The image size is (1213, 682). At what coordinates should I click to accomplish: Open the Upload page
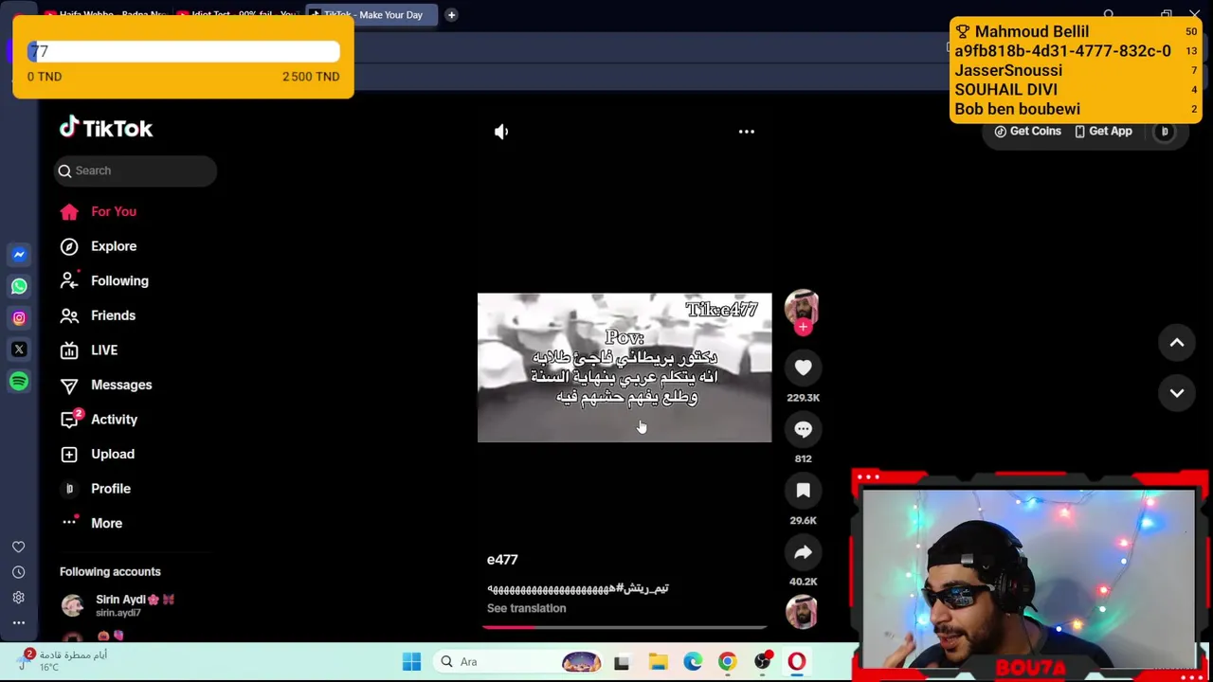click(x=98, y=454)
